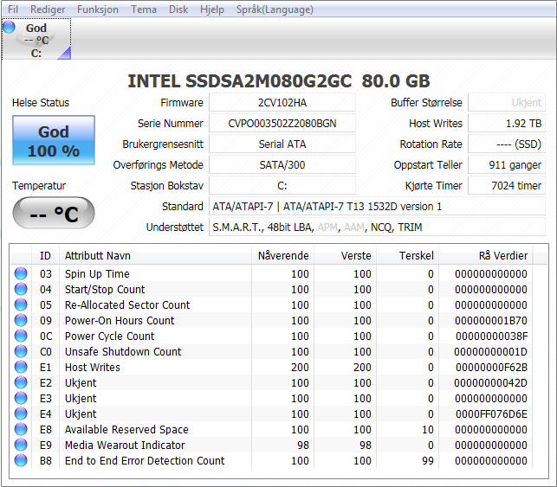Click the ID column header
Image resolution: width=557 pixels, height=487 pixels.
click(x=45, y=255)
